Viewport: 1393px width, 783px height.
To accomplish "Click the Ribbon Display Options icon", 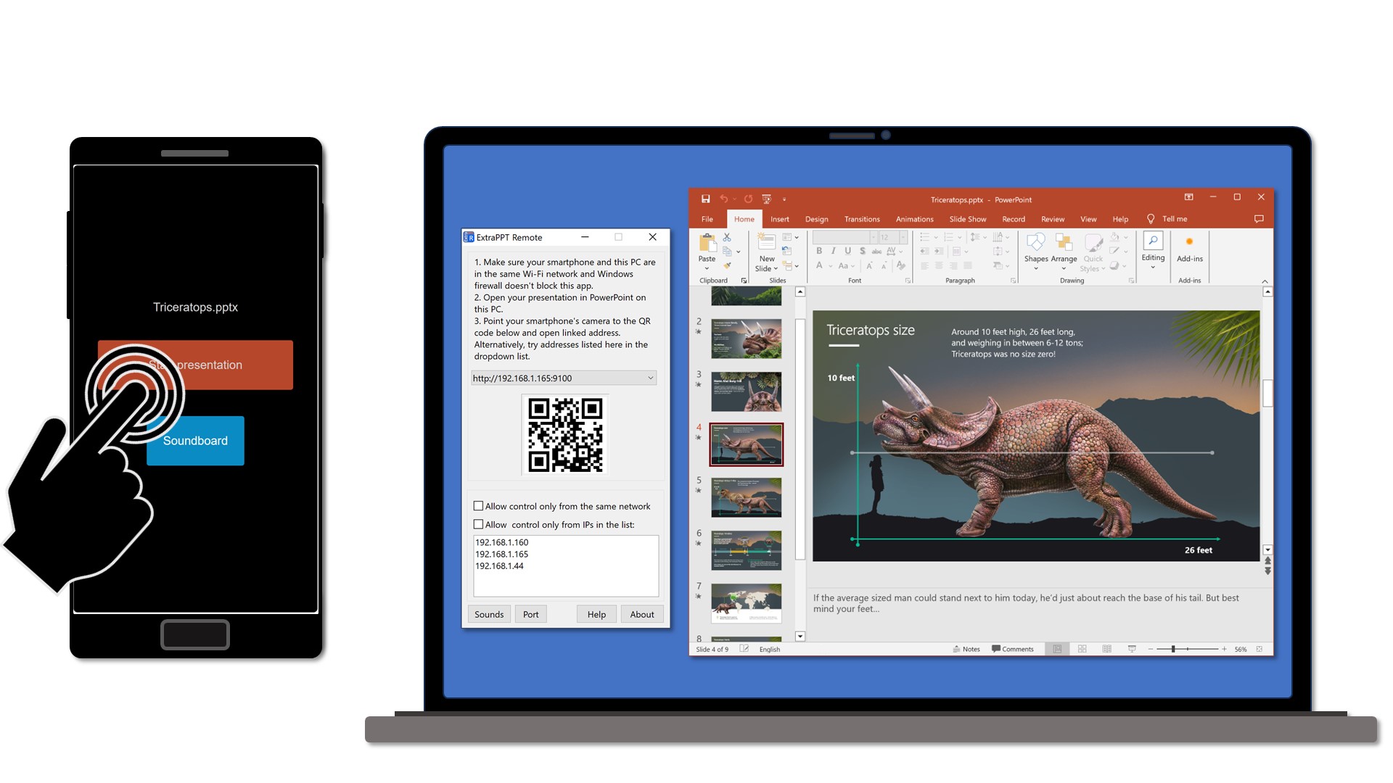I will (x=1188, y=197).
